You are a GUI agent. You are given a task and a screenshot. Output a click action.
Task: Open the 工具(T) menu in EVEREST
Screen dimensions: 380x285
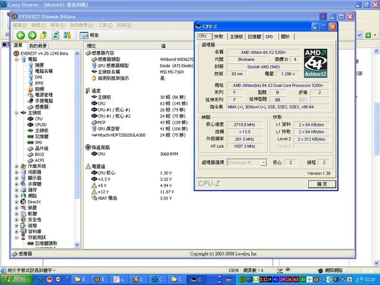pos(105,25)
